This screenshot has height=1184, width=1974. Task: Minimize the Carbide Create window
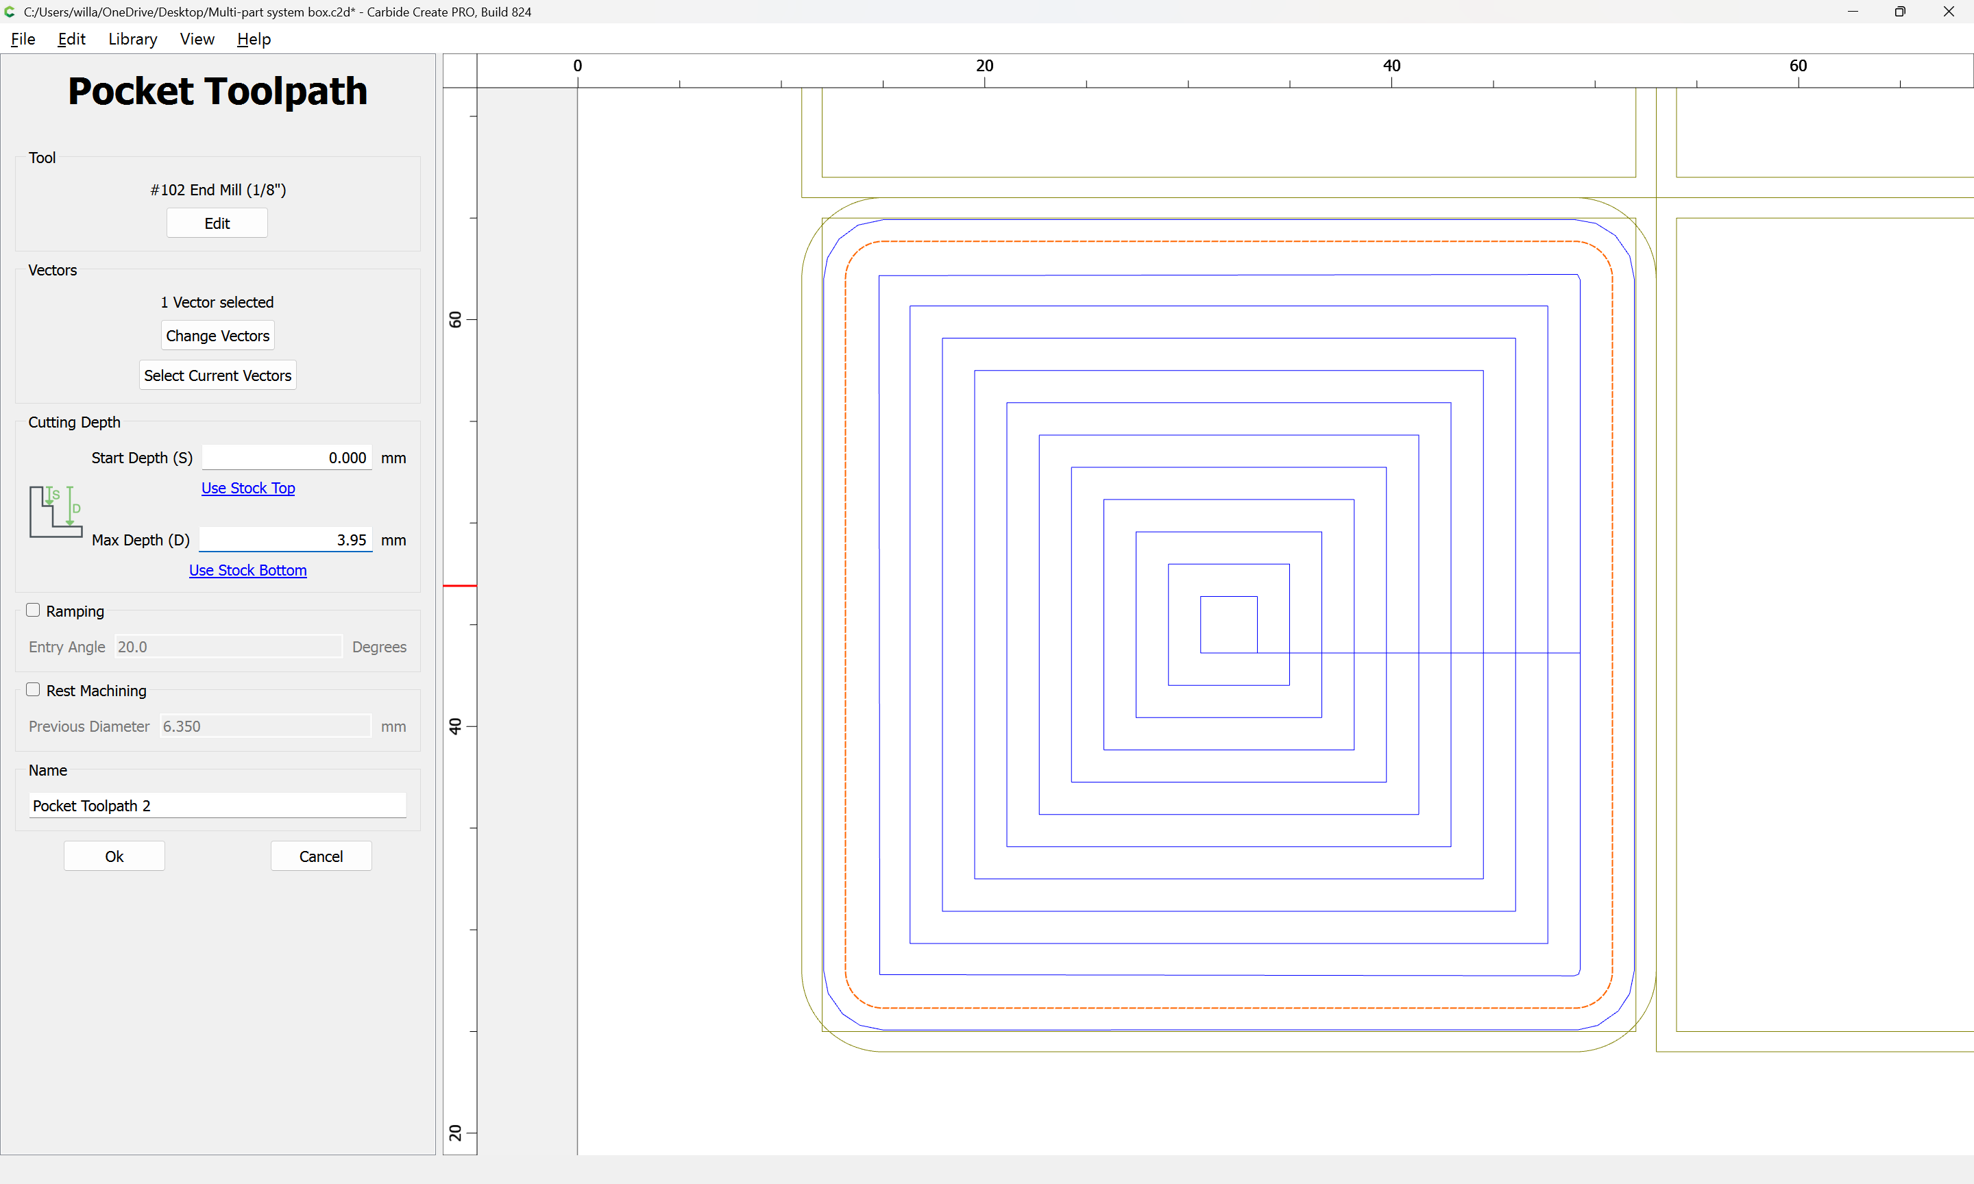tap(1853, 12)
